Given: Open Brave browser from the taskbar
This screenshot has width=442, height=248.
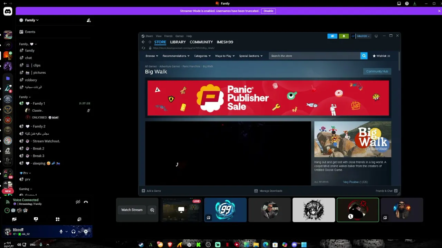Looking at the screenshot, I should pyautogui.click(x=170, y=245).
